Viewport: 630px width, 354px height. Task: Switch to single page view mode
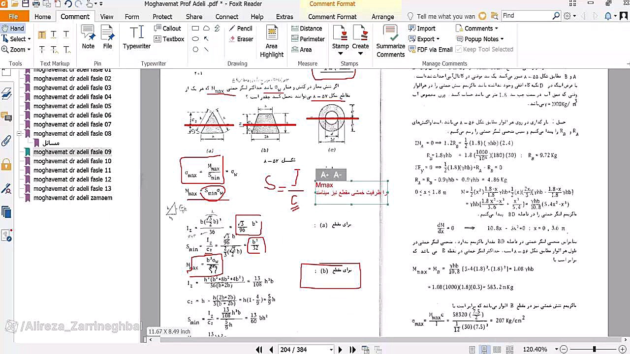point(472,350)
